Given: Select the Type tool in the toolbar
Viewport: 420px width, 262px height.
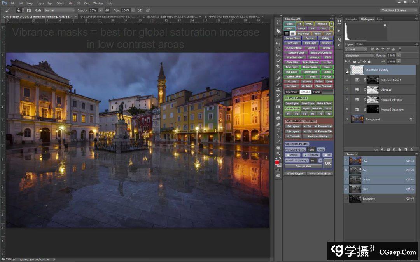Looking at the screenshot, I should [278, 130].
